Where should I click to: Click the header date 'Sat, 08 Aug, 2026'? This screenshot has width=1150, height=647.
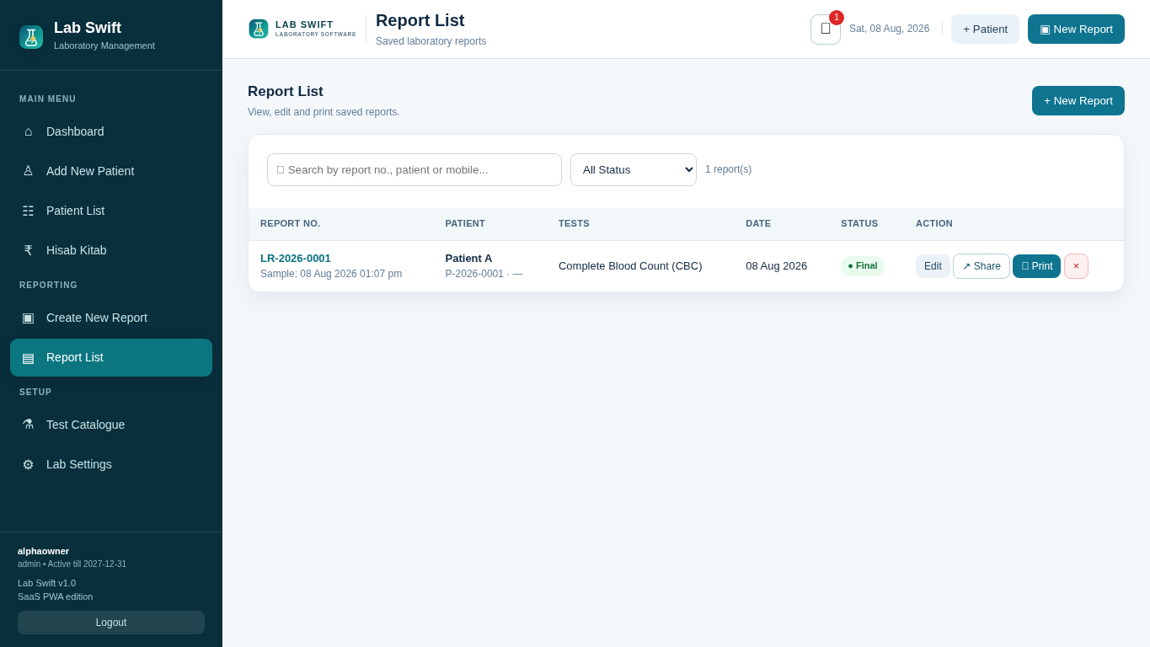[889, 29]
